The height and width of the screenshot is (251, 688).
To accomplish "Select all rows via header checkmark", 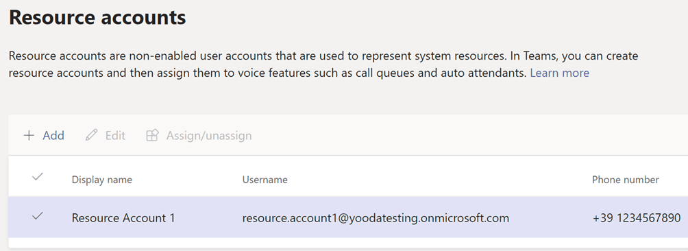I will click(x=38, y=177).
